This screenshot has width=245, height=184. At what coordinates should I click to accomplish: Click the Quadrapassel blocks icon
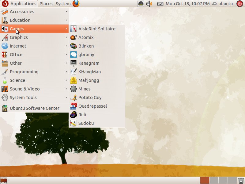[73, 106]
